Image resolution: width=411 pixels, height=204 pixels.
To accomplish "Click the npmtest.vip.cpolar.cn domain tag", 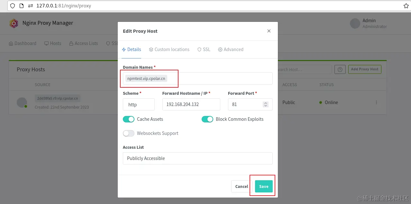I will [x=146, y=78].
